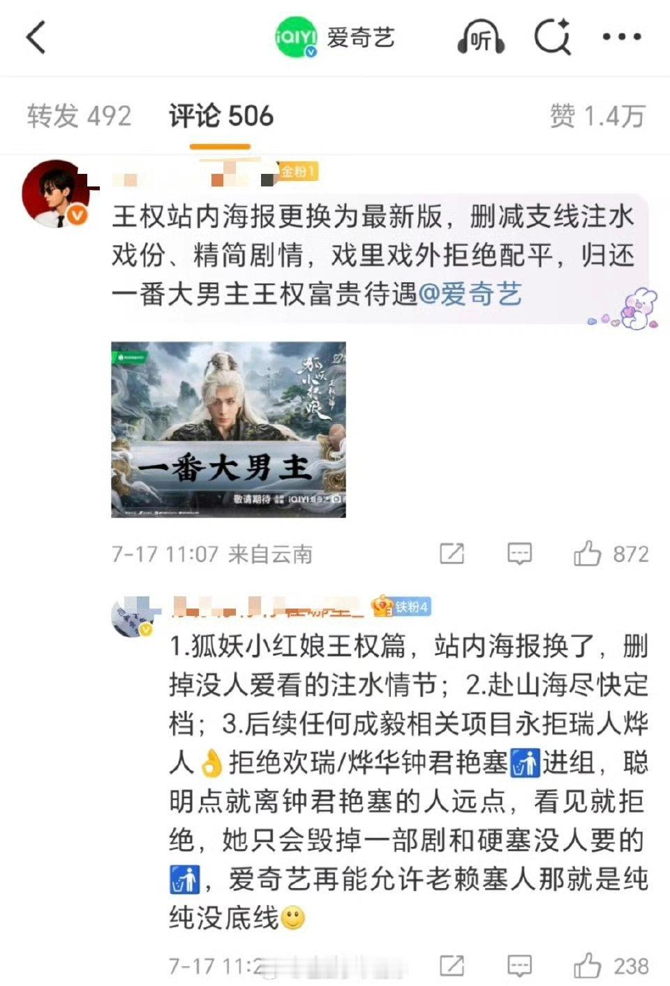Open the search sparkle icon
Viewport: 670px width, 986px height.
coord(552,37)
